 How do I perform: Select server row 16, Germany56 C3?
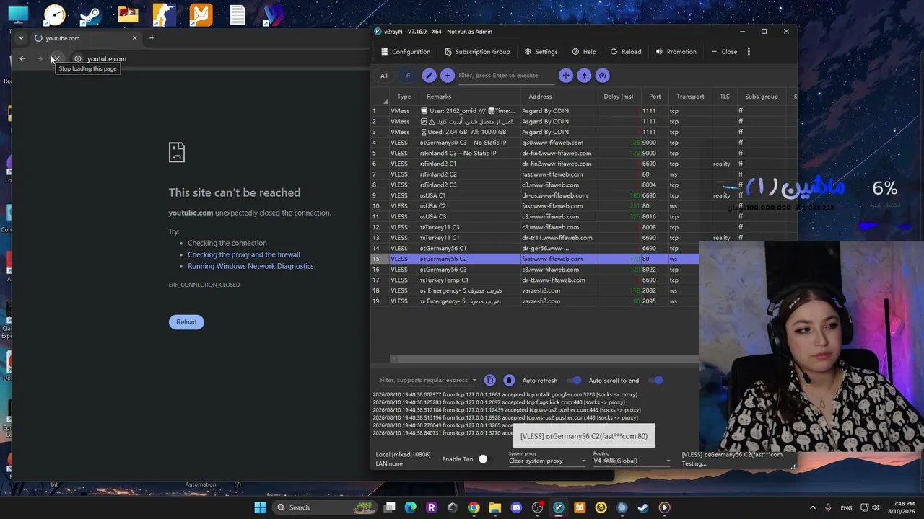(x=534, y=270)
